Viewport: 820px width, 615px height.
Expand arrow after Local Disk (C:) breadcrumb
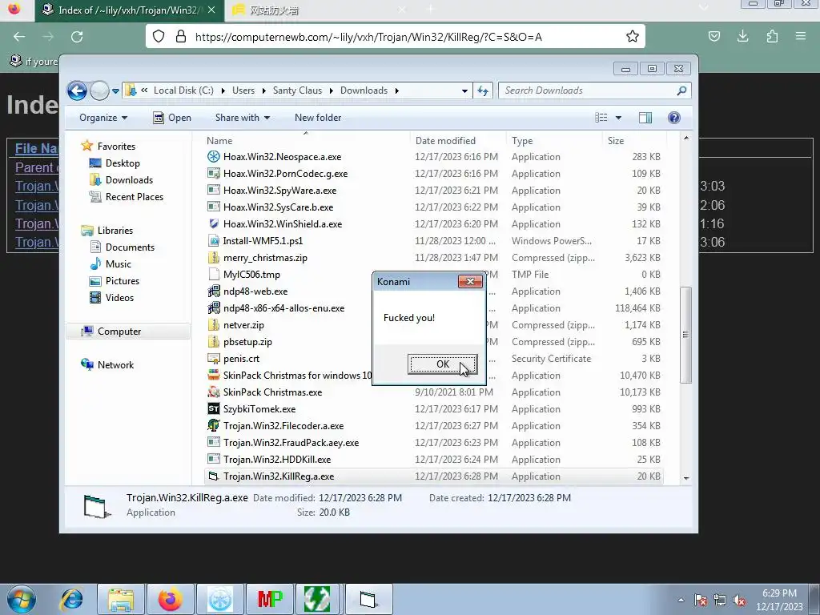[223, 91]
